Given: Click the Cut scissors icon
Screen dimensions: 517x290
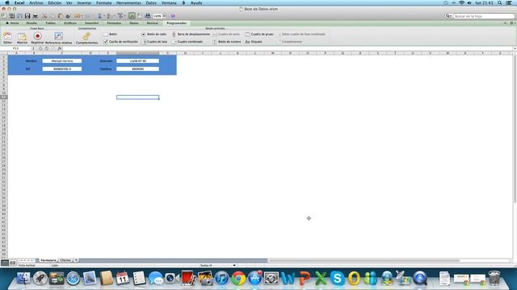Looking at the screenshot, I should (44, 16).
